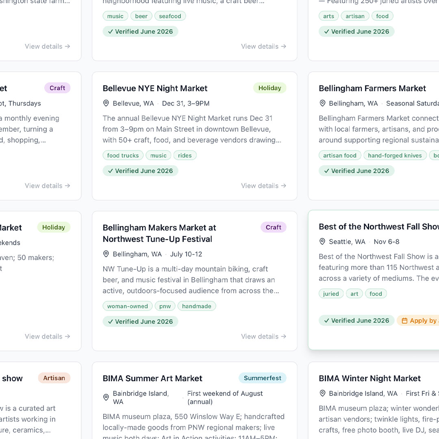This screenshot has width=439, height=439.
Task: Click the July 10-12 date text
Action: tap(186, 254)
